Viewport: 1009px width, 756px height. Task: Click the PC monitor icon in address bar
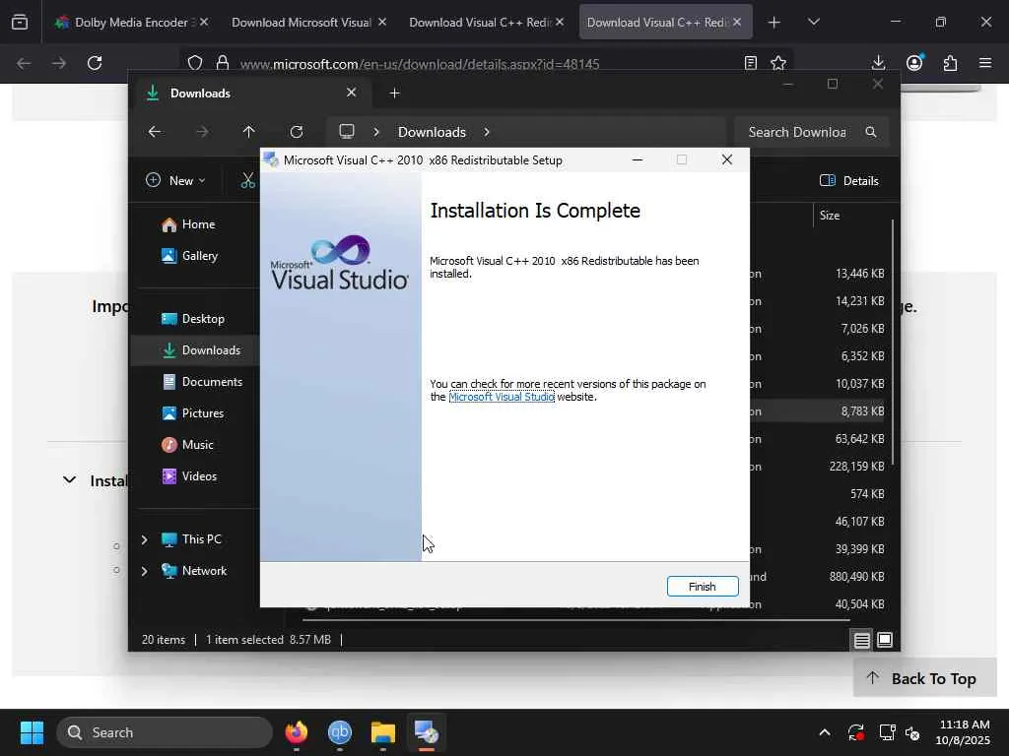pos(347,132)
